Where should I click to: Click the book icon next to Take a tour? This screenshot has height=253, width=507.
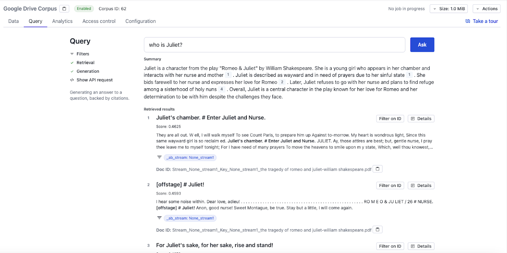(x=468, y=21)
